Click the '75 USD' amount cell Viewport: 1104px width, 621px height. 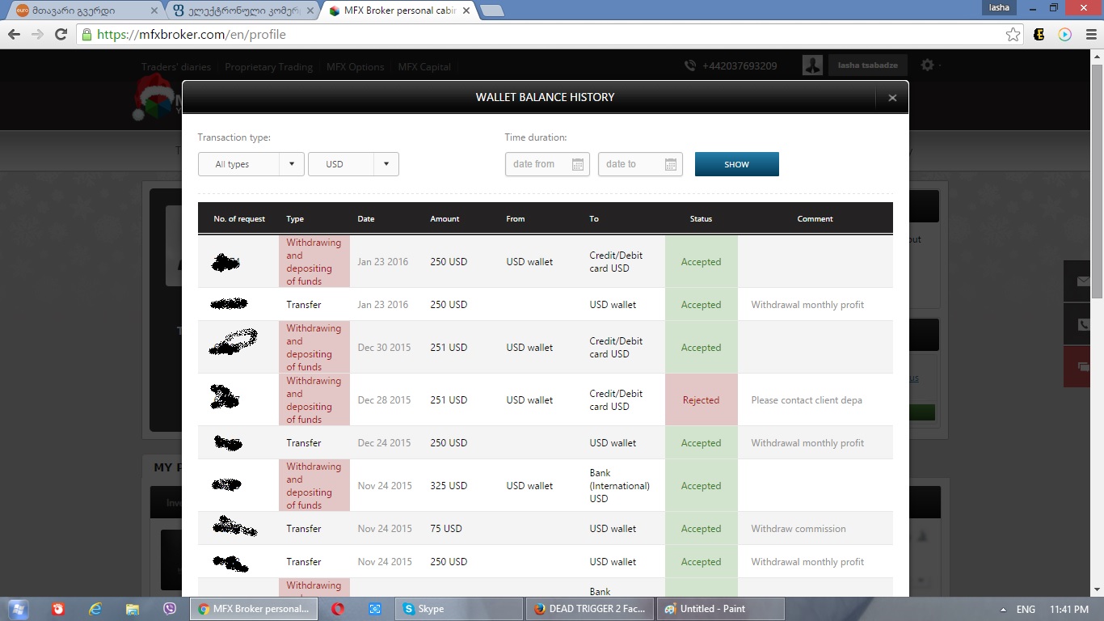[446, 529]
